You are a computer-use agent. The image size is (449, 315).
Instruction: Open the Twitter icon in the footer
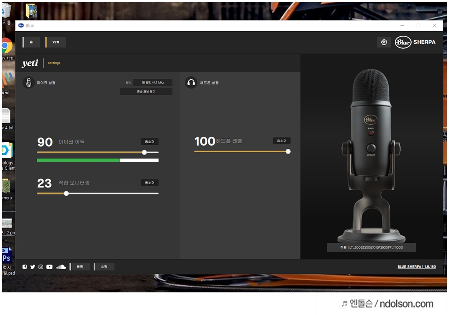[33, 267]
